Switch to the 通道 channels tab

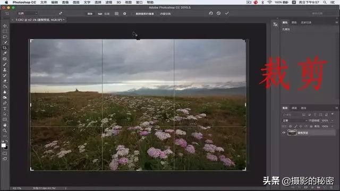294,108
